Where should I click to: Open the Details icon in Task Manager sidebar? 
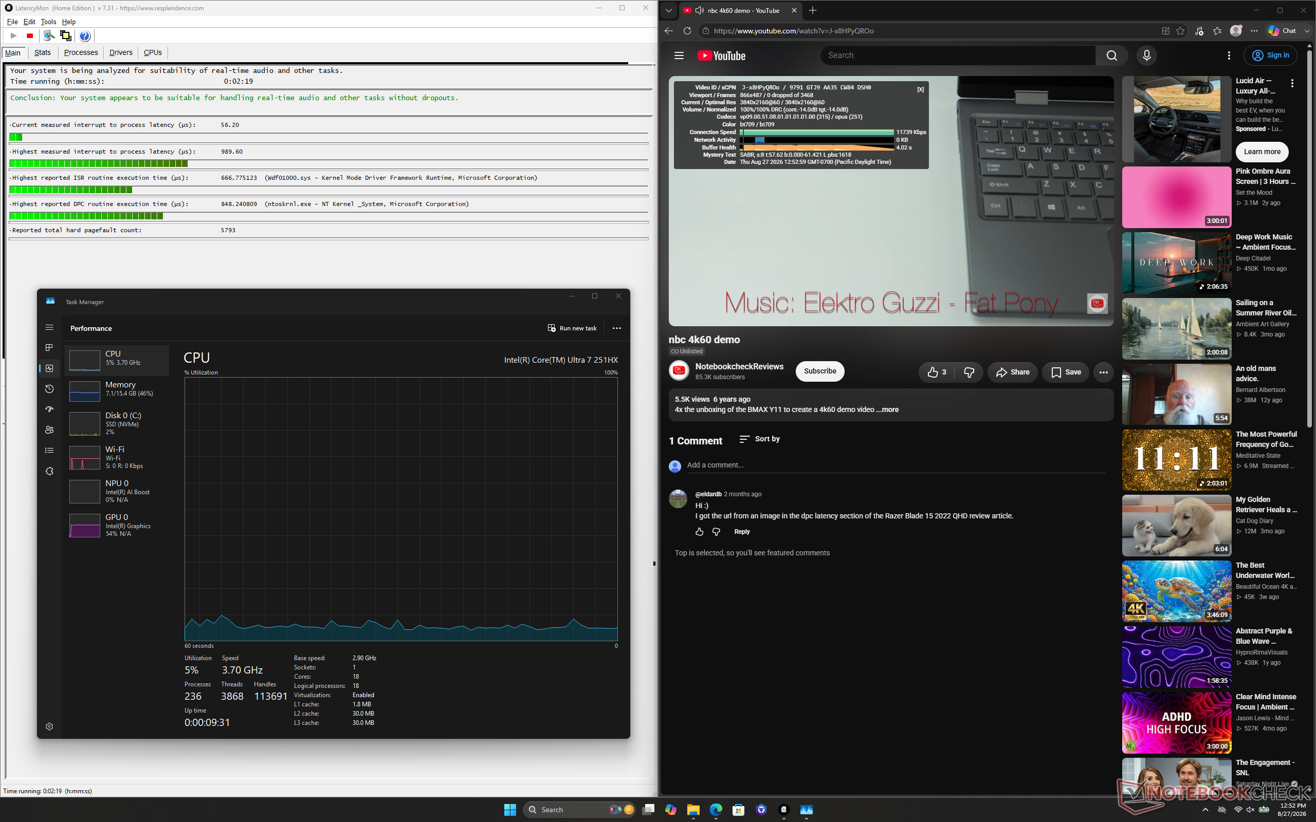(49, 450)
